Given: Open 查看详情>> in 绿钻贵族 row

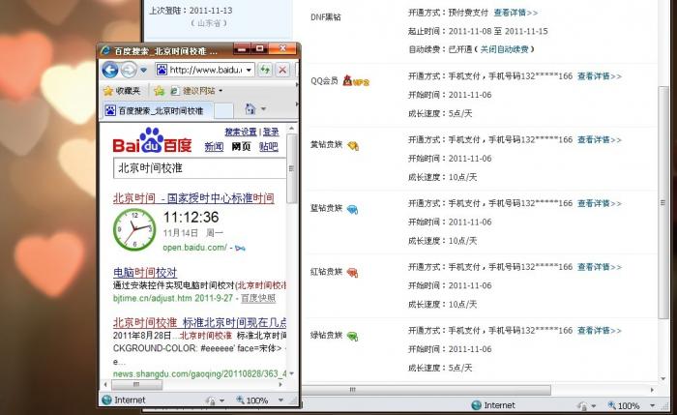Looking at the screenshot, I should 600,331.
